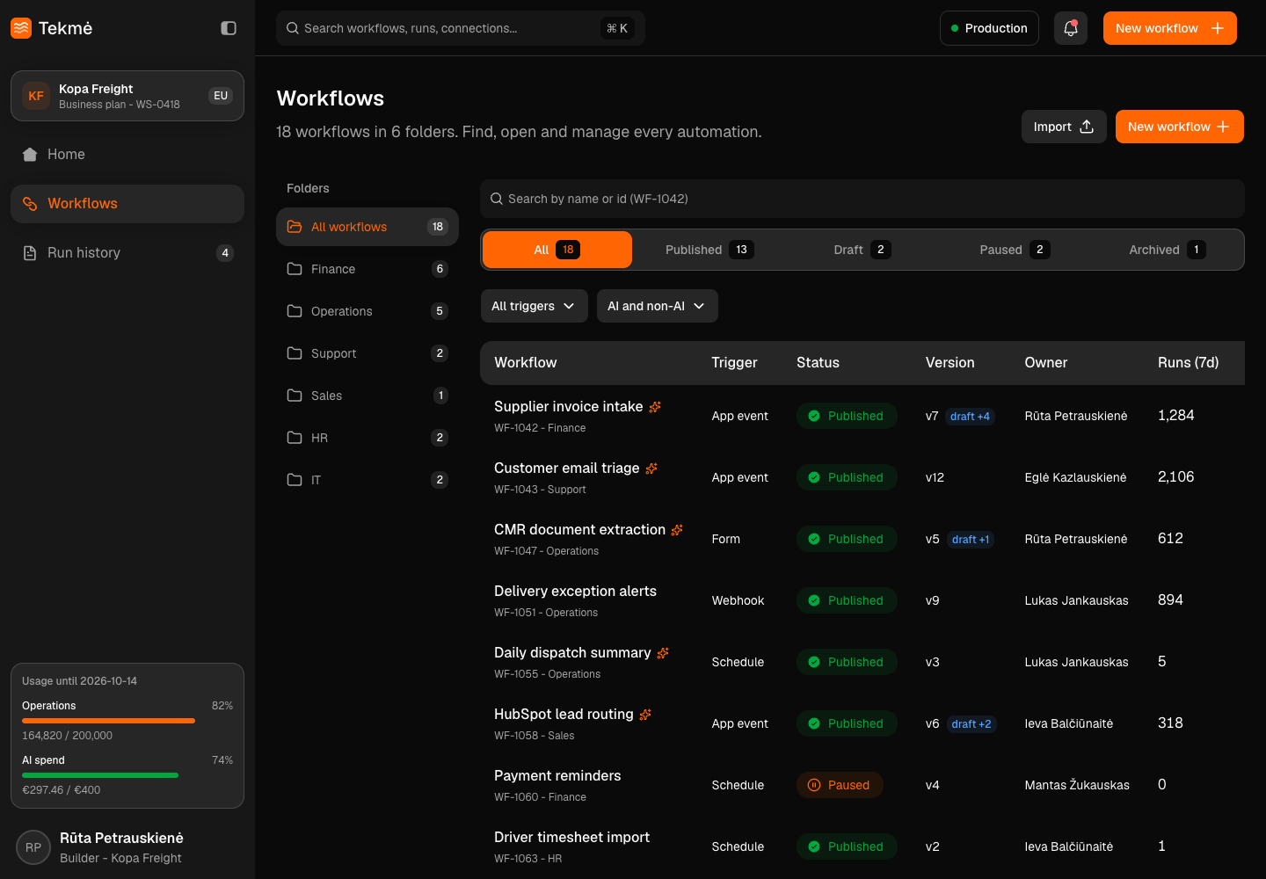
Task: Click the Operations folder icon
Action: pos(295,311)
